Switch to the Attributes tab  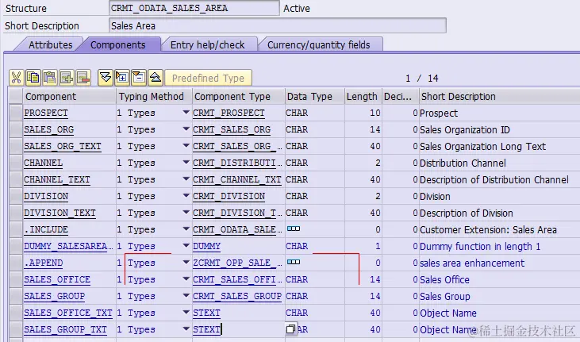pos(51,44)
